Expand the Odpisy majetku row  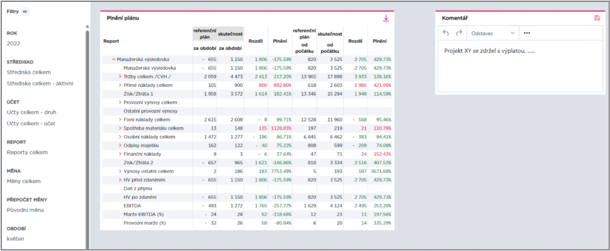click(x=120, y=145)
